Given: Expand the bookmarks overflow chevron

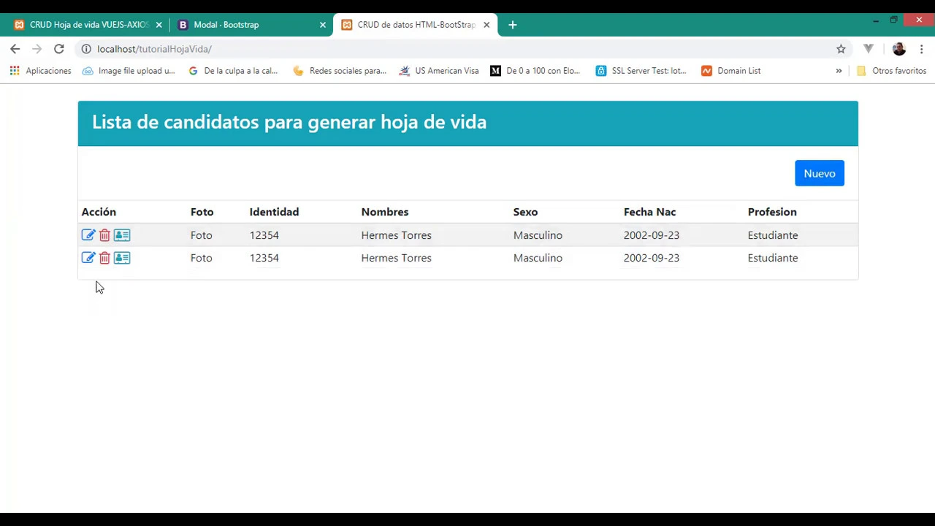Looking at the screenshot, I should click(x=839, y=71).
